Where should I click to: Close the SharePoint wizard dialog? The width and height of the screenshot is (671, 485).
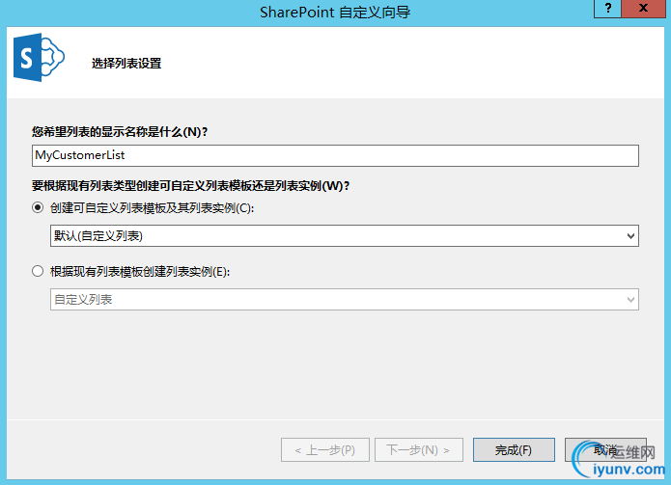(643, 9)
